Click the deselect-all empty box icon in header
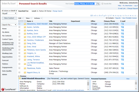 pos(22,21)
